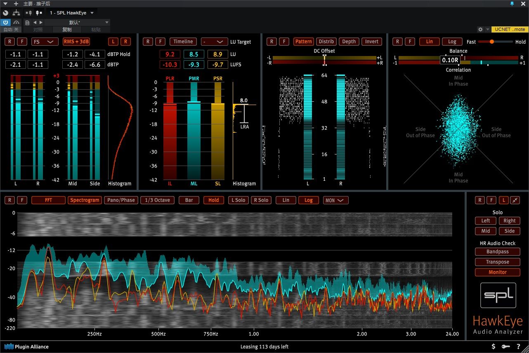Switch to Pano/Phase view
The width and height of the screenshot is (529, 353).
pyautogui.click(x=121, y=200)
